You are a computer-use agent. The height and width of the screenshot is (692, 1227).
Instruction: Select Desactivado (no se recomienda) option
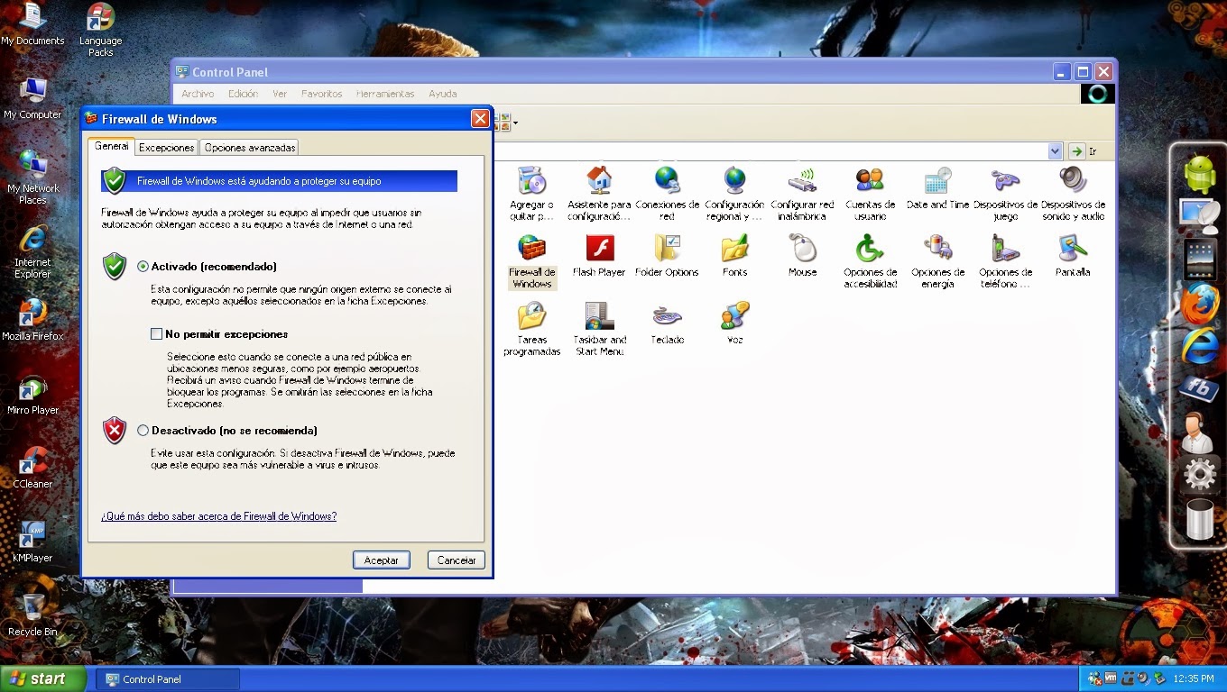(x=143, y=431)
